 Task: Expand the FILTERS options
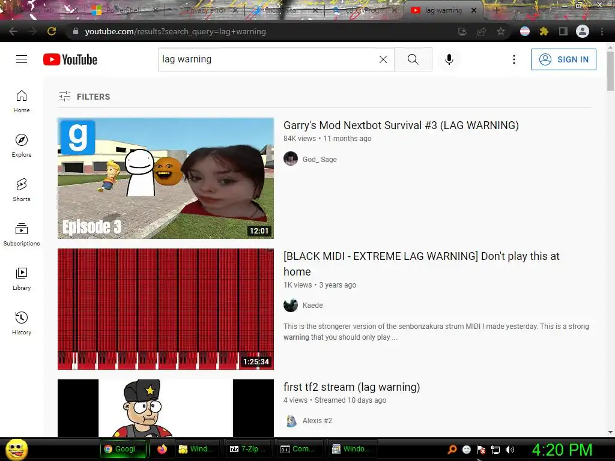point(85,97)
